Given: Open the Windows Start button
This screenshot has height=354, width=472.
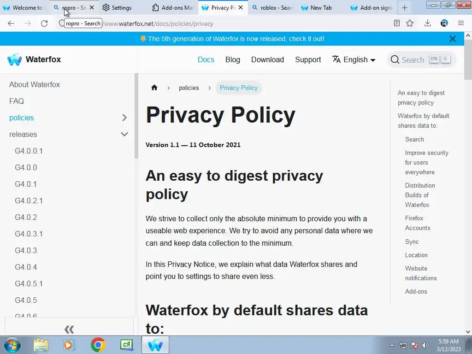Looking at the screenshot, I should point(12,345).
